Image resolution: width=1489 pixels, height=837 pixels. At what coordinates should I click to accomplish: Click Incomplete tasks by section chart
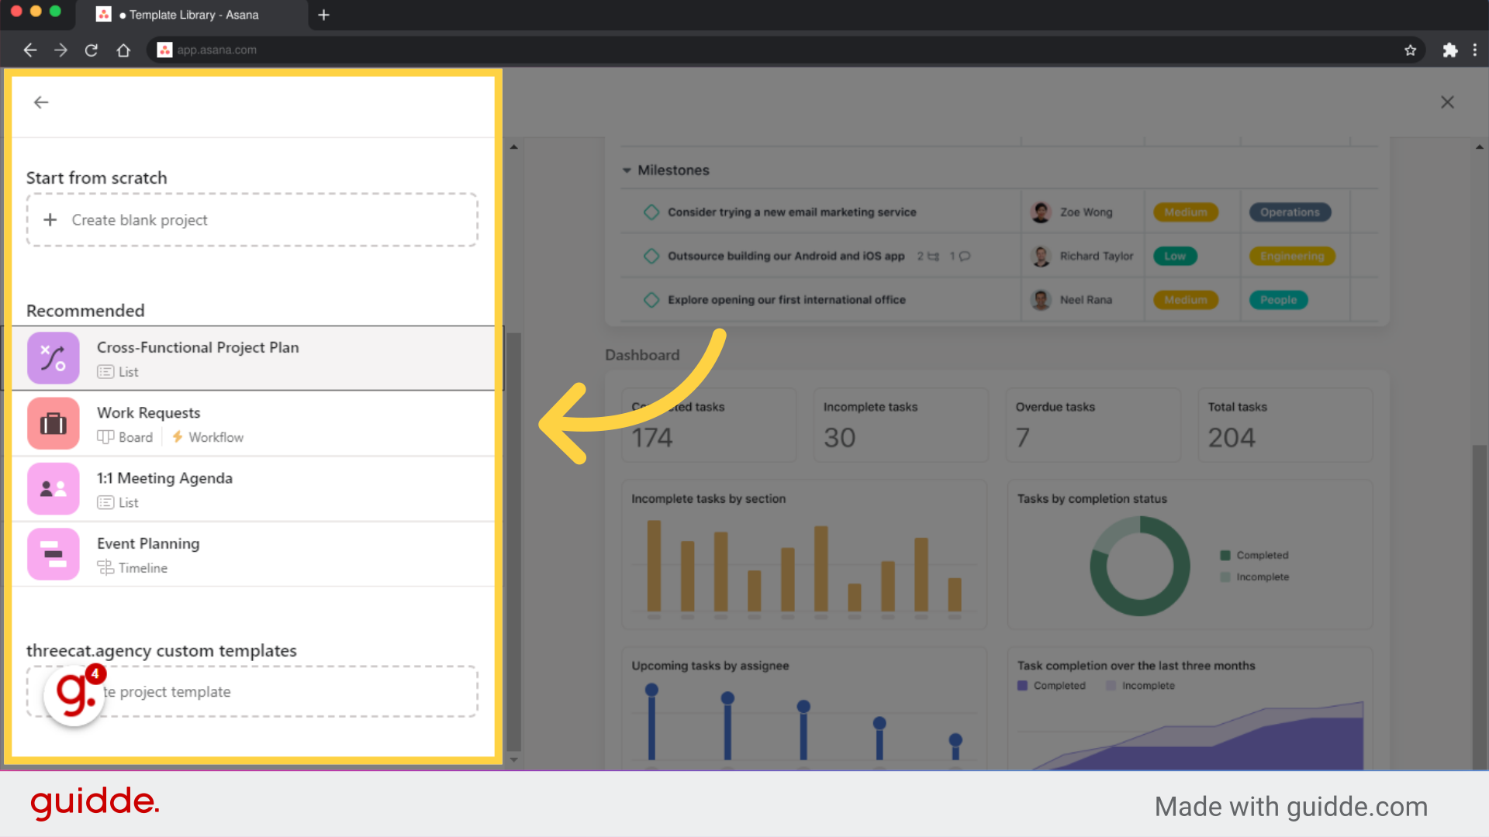coord(804,555)
